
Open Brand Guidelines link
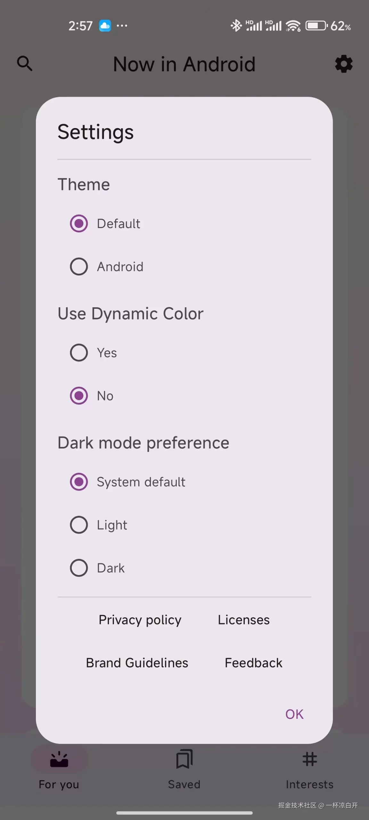[x=137, y=663]
